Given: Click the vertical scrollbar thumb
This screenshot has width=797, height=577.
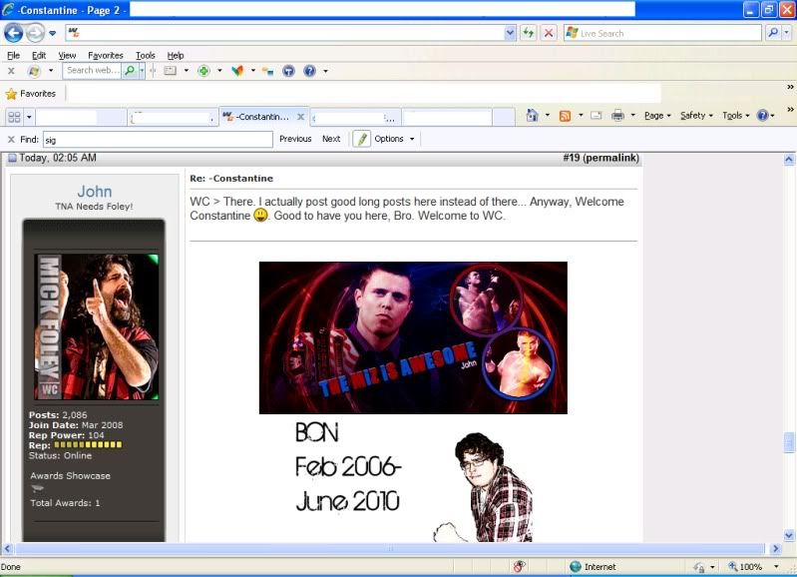Looking at the screenshot, I should [789, 441].
